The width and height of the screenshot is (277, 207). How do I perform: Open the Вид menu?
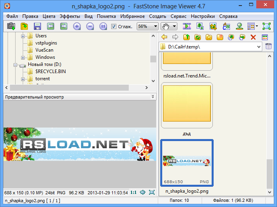click(x=88, y=16)
